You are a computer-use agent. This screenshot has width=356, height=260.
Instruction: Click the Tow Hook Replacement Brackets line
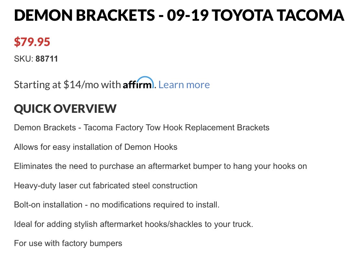[x=142, y=128]
